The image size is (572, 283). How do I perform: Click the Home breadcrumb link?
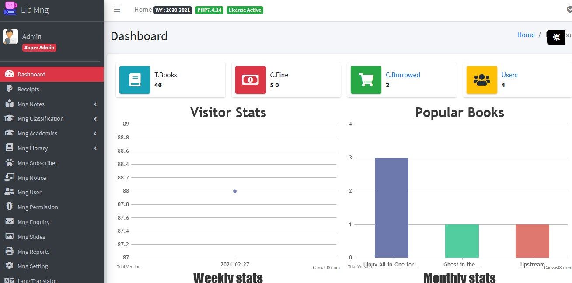(x=526, y=35)
